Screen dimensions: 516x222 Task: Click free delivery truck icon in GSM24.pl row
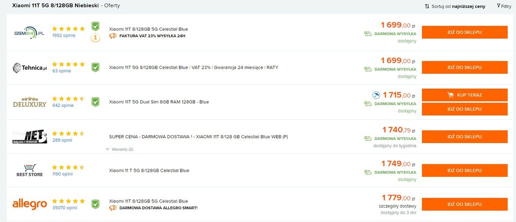click(x=368, y=34)
